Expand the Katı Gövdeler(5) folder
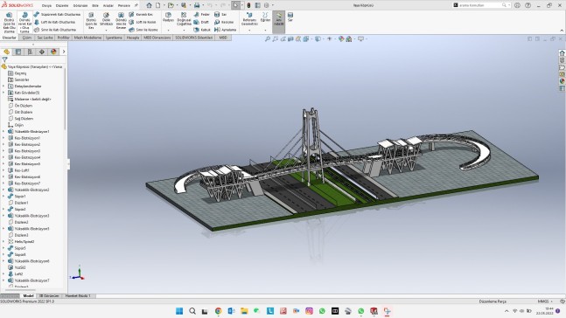 tap(3, 93)
